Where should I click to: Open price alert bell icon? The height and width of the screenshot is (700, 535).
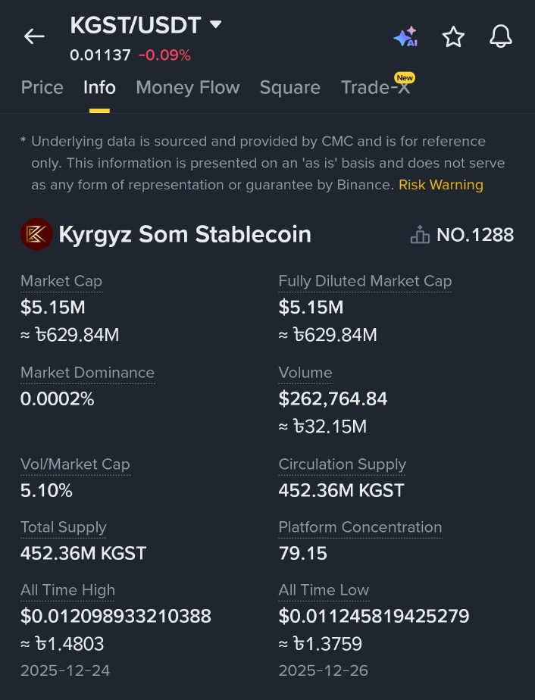point(501,36)
